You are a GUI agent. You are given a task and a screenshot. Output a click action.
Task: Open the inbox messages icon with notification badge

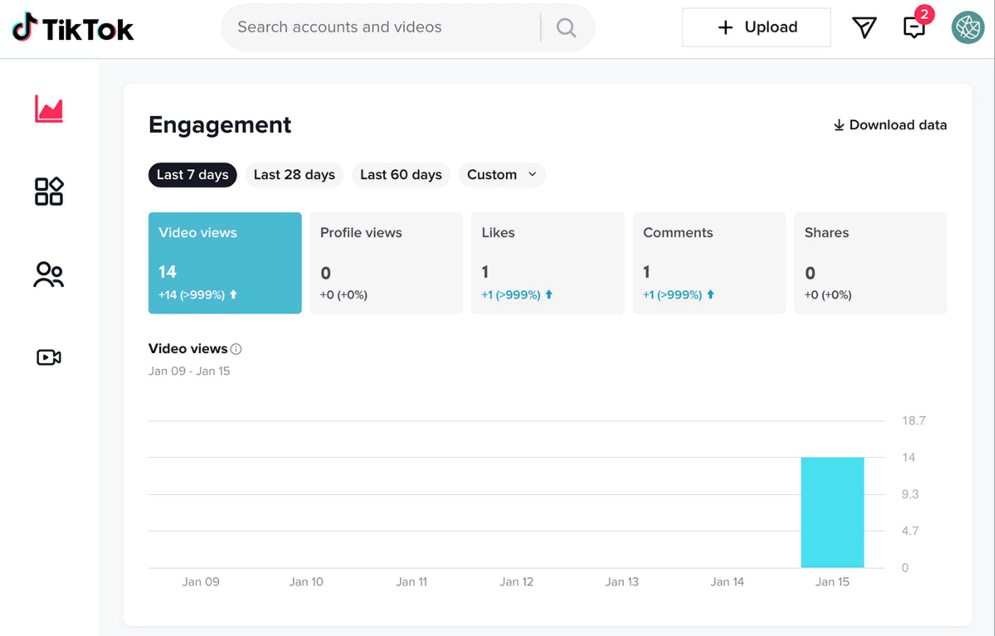point(914,28)
